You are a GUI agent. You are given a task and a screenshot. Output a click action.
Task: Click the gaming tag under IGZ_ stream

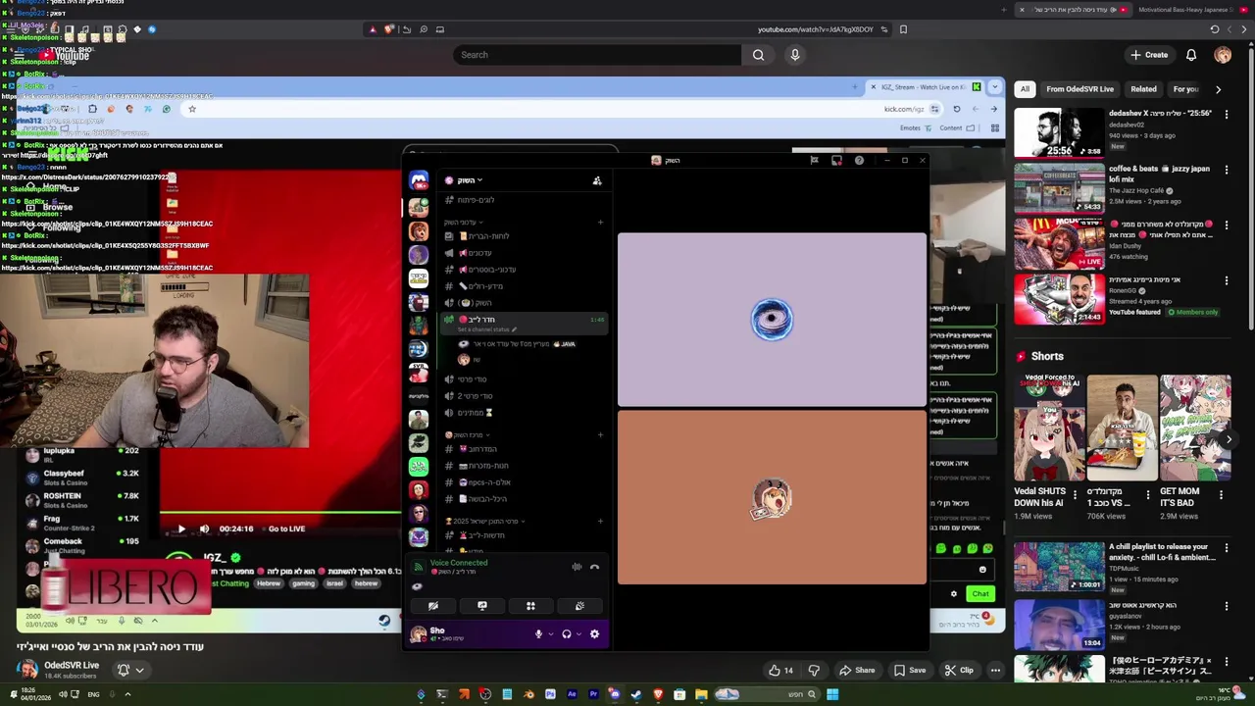303,583
